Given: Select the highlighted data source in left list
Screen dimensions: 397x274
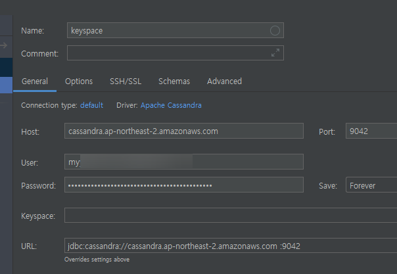Looking at the screenshot, I should 6,85.
